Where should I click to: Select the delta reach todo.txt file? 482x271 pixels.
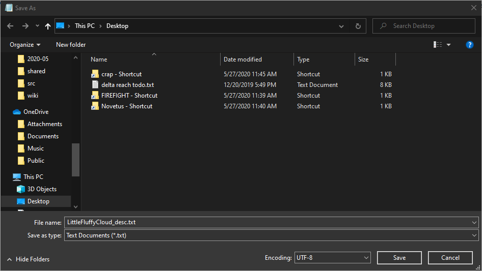pyautogui.click(x=127, y=85)
